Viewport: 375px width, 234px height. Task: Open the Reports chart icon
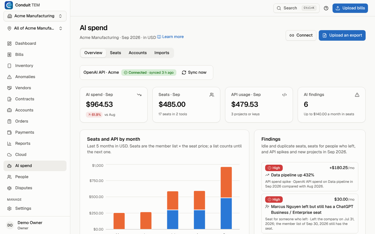point(9,143)
